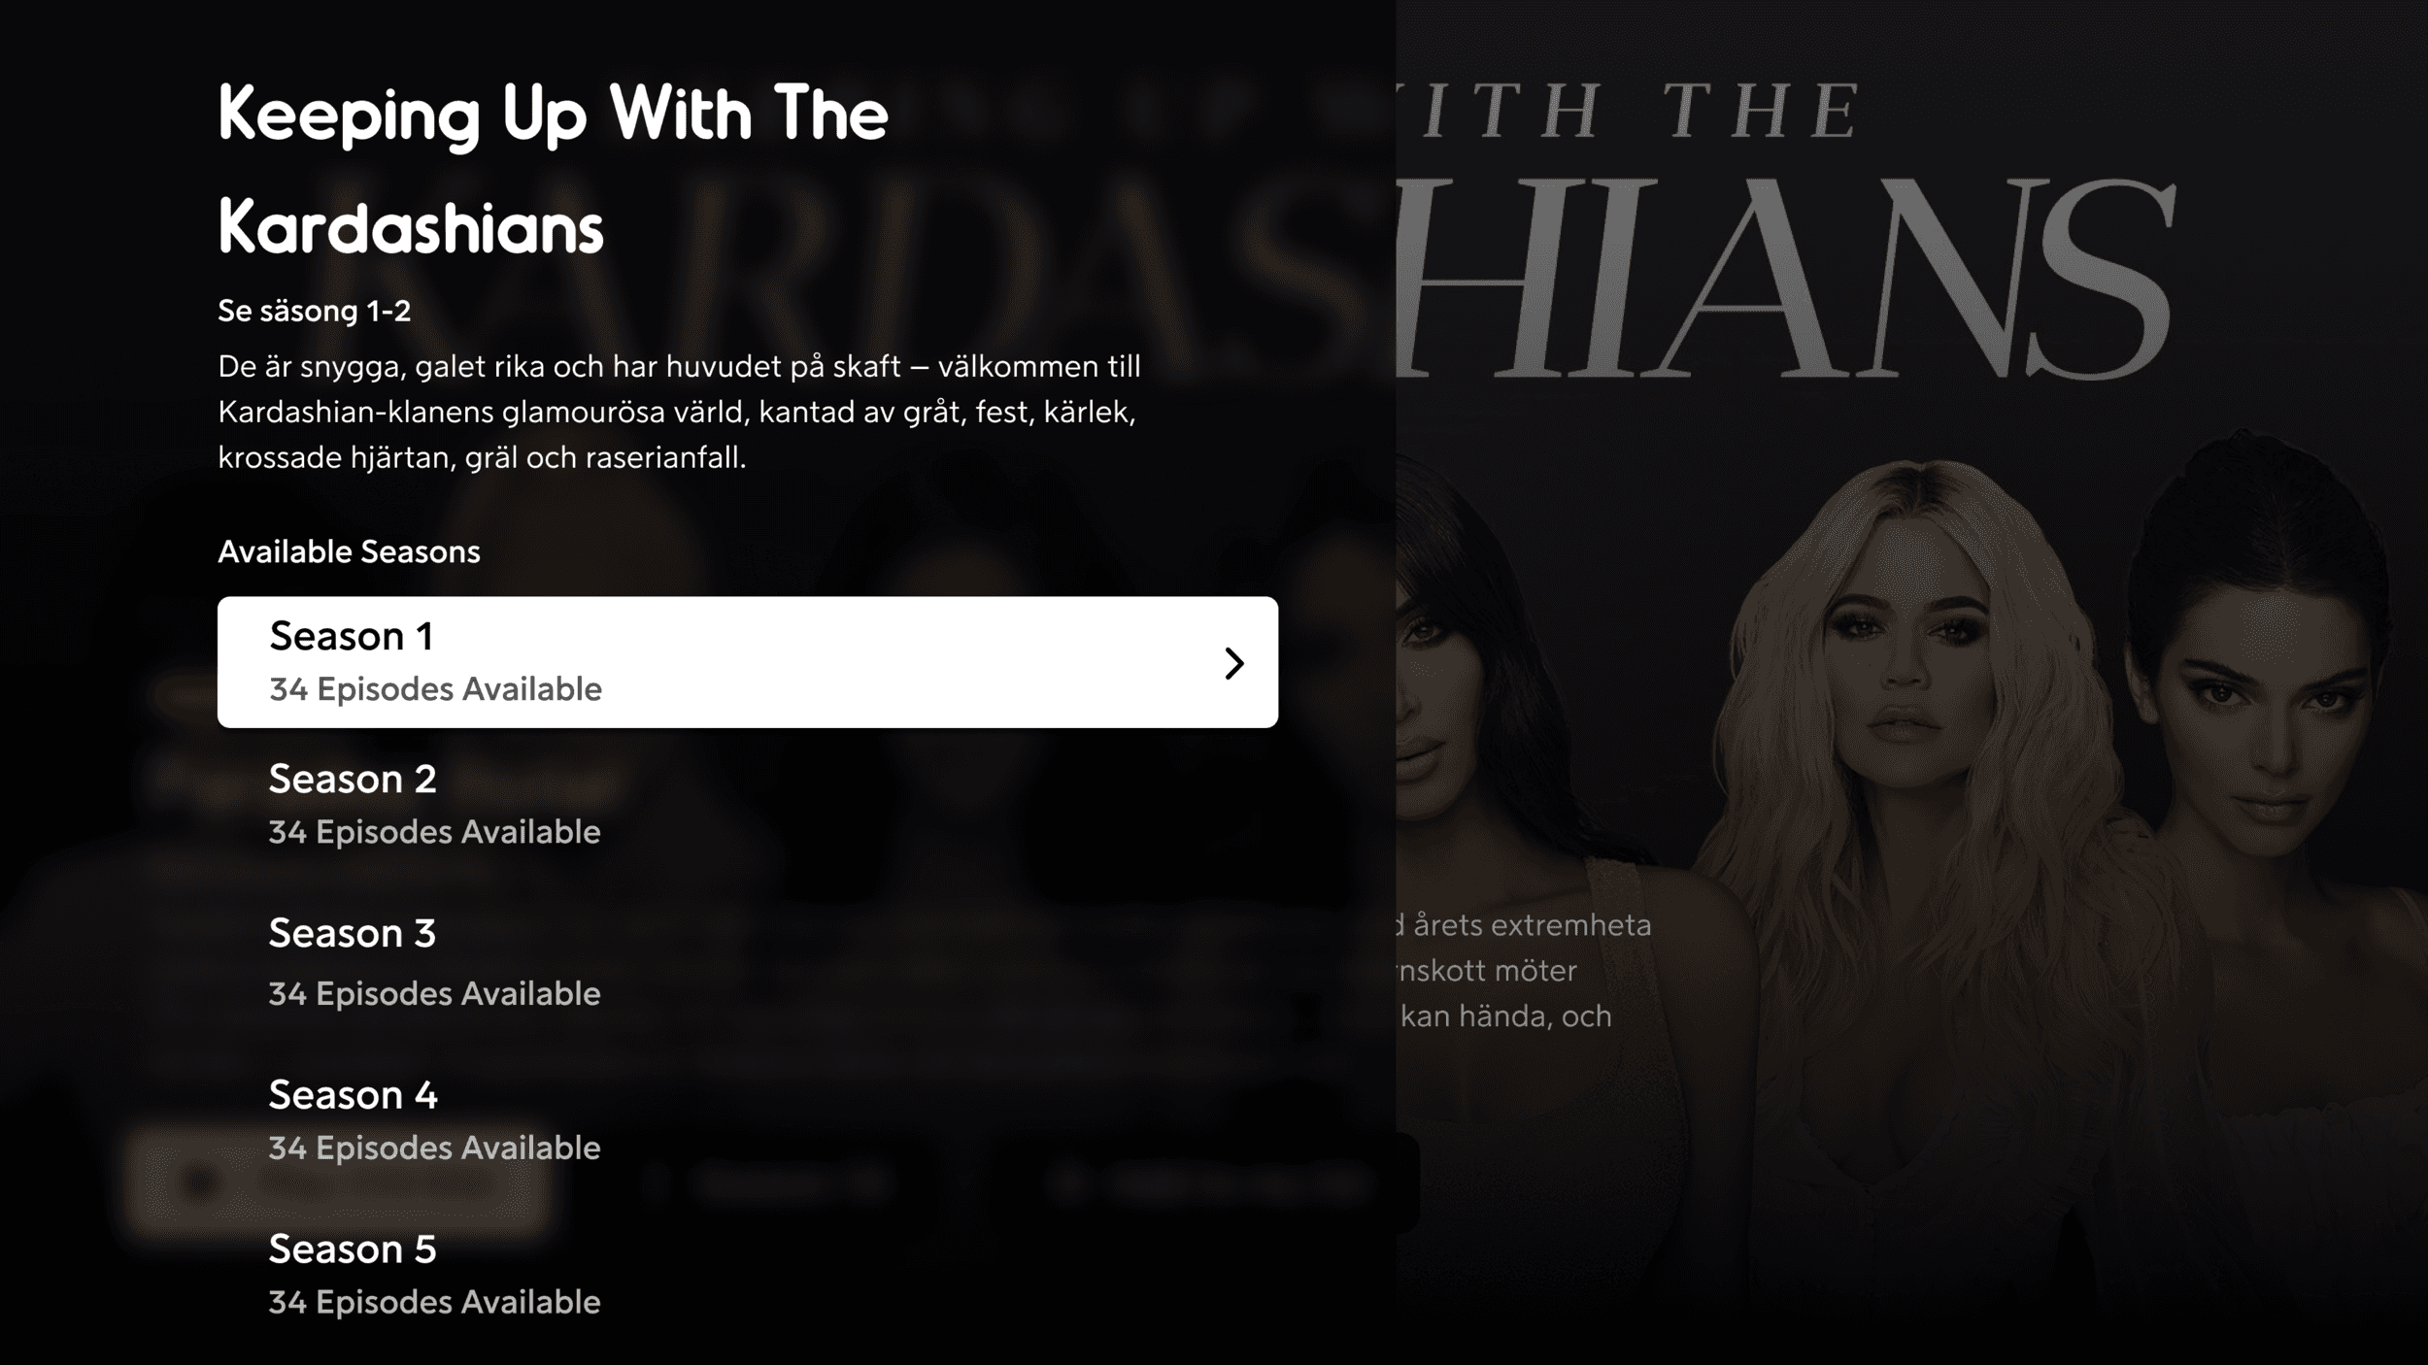
Task: Open the highlighted Season 1 row
Action: tap(747, 662)
